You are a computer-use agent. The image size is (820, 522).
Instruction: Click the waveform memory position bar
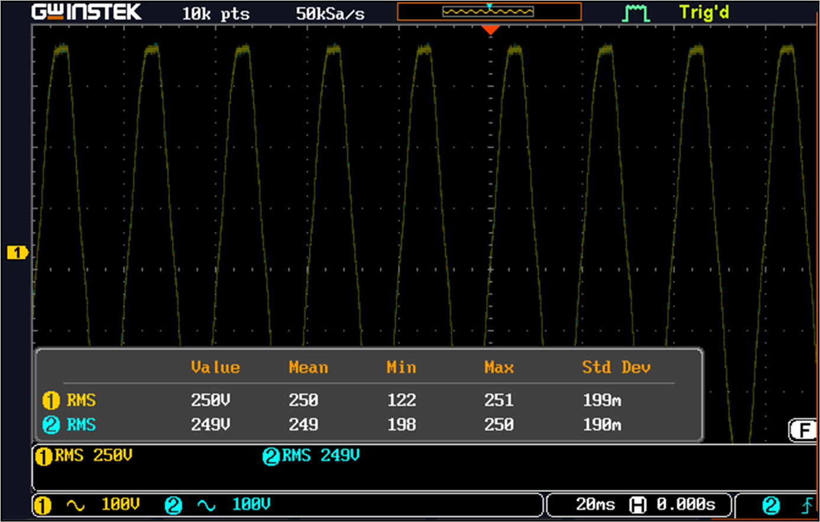click(x=490, y=12)
